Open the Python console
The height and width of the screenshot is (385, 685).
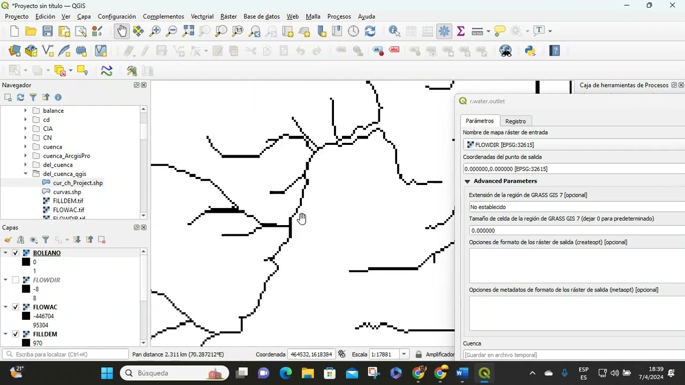point(530,51)
